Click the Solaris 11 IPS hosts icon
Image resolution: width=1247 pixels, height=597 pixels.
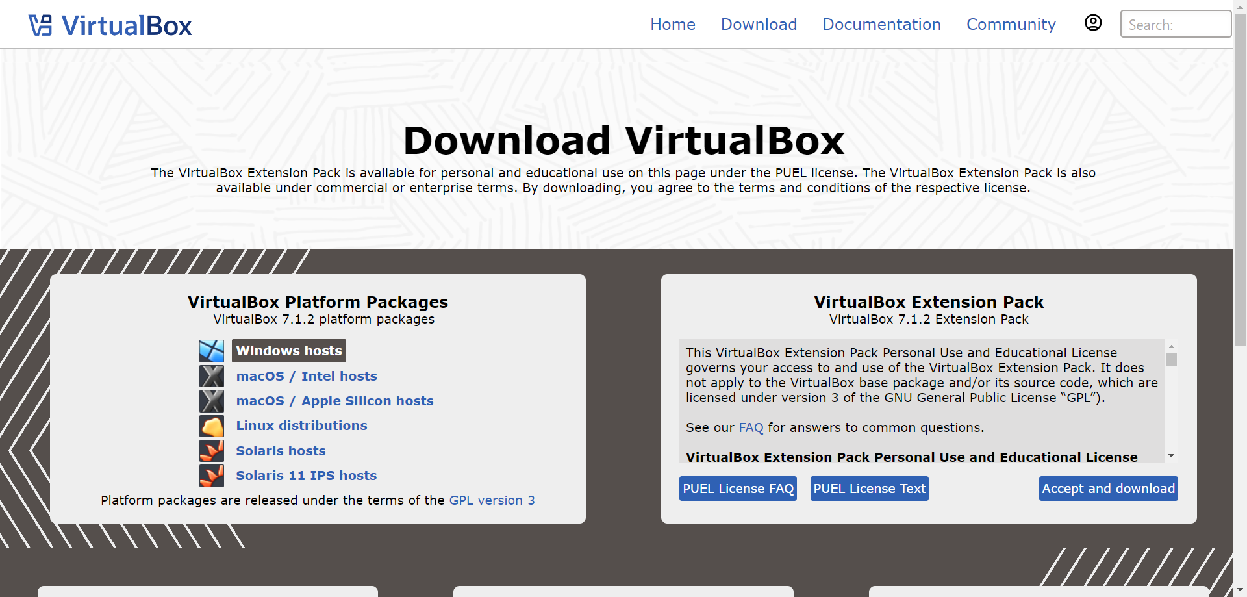coord(212,476)
